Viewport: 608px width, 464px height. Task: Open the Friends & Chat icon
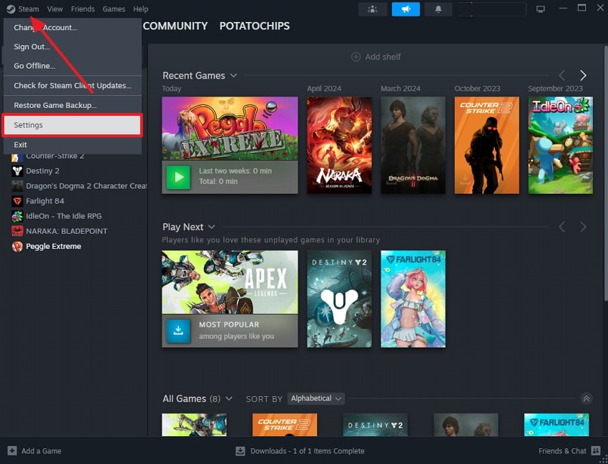tap(596, 451)
